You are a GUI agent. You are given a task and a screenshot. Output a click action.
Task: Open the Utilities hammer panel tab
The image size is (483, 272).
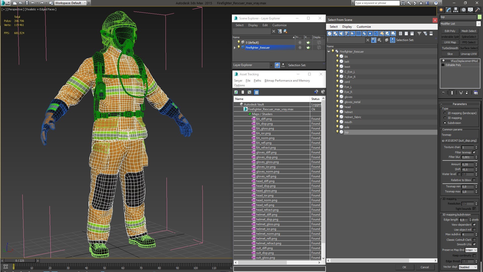point(477,10)
